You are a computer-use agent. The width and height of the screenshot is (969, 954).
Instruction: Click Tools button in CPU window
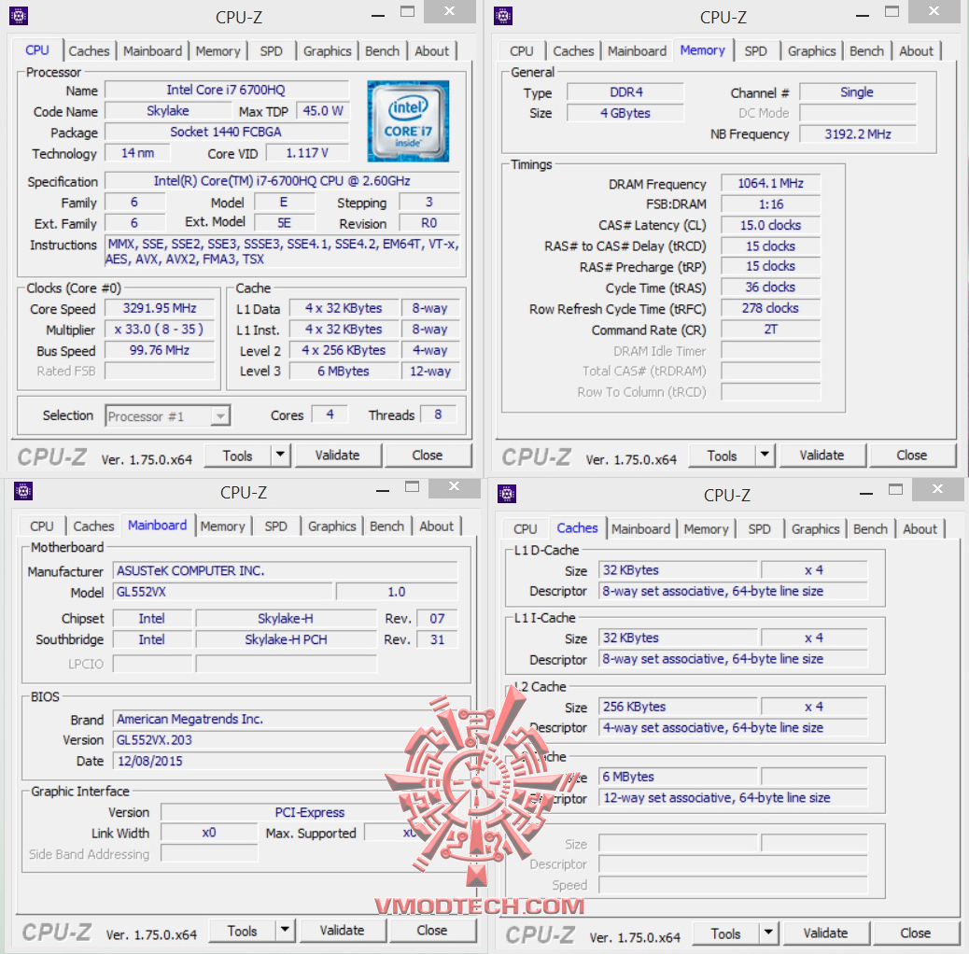pos(237,456)
